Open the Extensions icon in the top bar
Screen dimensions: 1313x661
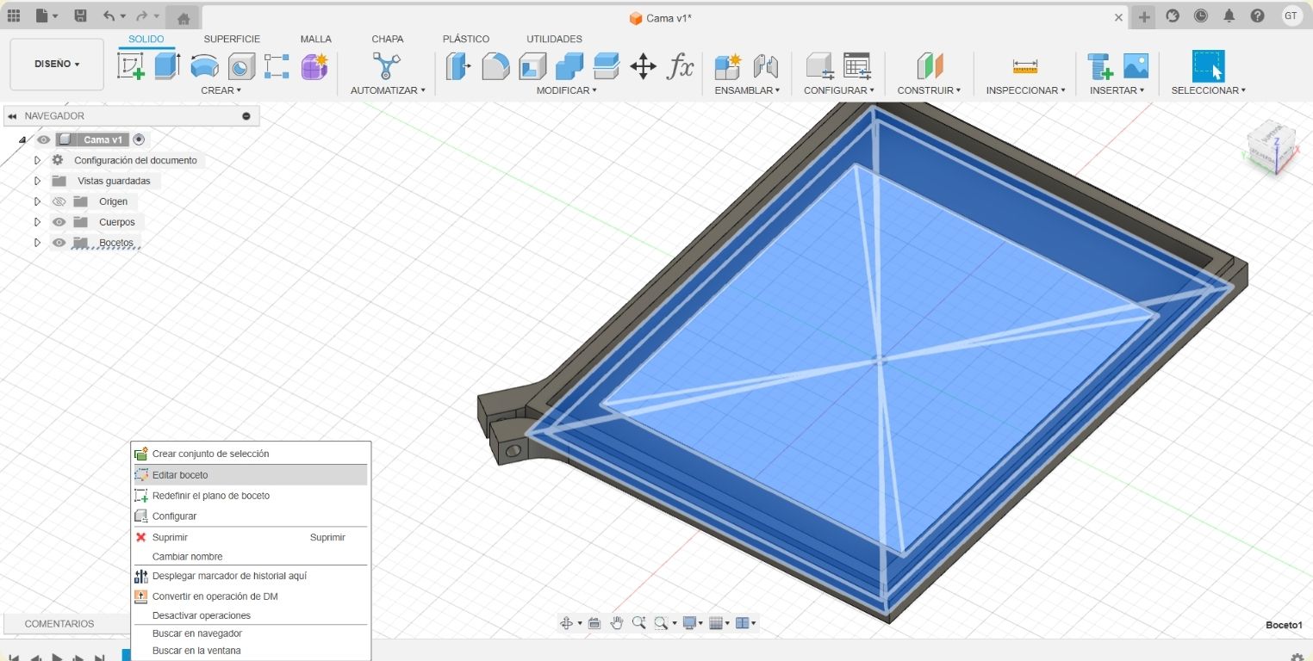[x=1173, y=16]
